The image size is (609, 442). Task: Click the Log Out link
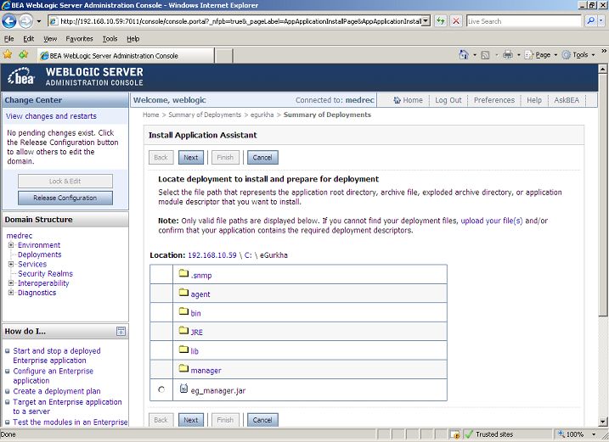click(x=448, y=100)
